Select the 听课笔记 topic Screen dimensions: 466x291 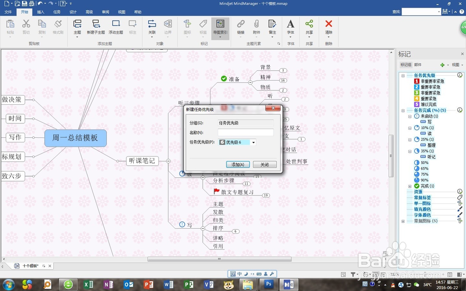coord(142,161)
